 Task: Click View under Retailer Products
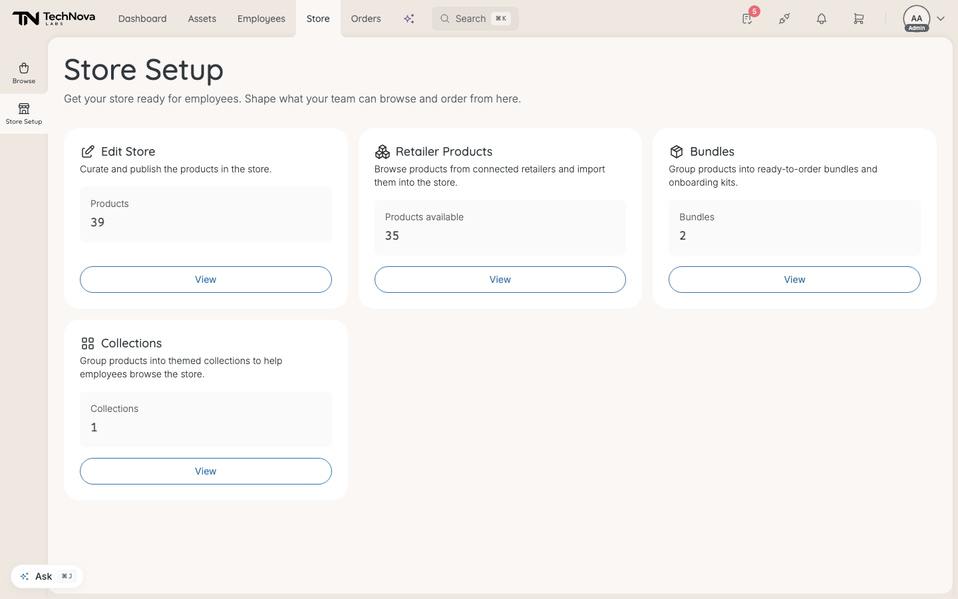(x=500, y=280)
